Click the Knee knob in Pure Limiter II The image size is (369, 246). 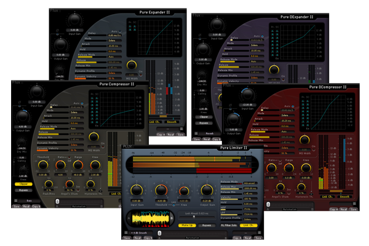[x=184, y=191]
